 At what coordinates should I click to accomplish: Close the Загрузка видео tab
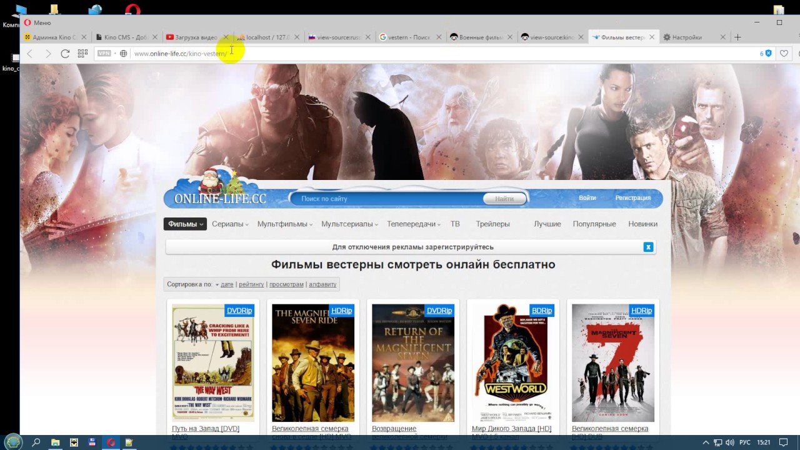(226, 37)
